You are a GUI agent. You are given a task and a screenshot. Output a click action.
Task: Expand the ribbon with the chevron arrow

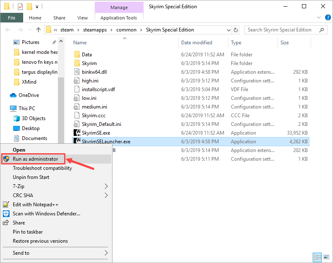pos(319,18)
